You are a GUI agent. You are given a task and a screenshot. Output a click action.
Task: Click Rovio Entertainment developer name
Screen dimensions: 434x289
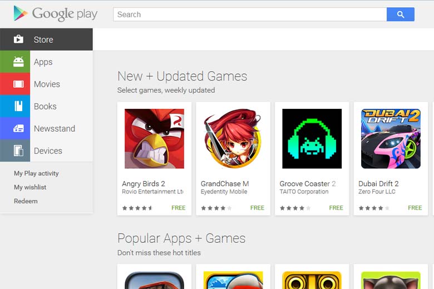[x=152, y=192]
